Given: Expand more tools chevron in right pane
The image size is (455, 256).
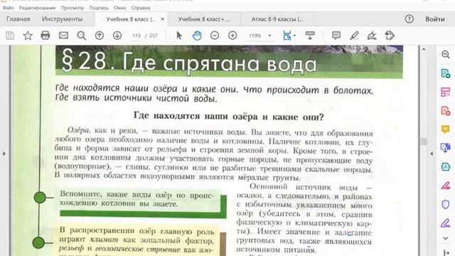Looking at the screenshot, I should click(446, 238).
